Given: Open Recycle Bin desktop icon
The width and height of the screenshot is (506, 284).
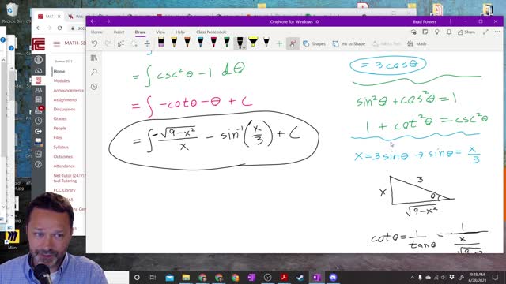Looking at the screenshot, I should coord(12,13).
